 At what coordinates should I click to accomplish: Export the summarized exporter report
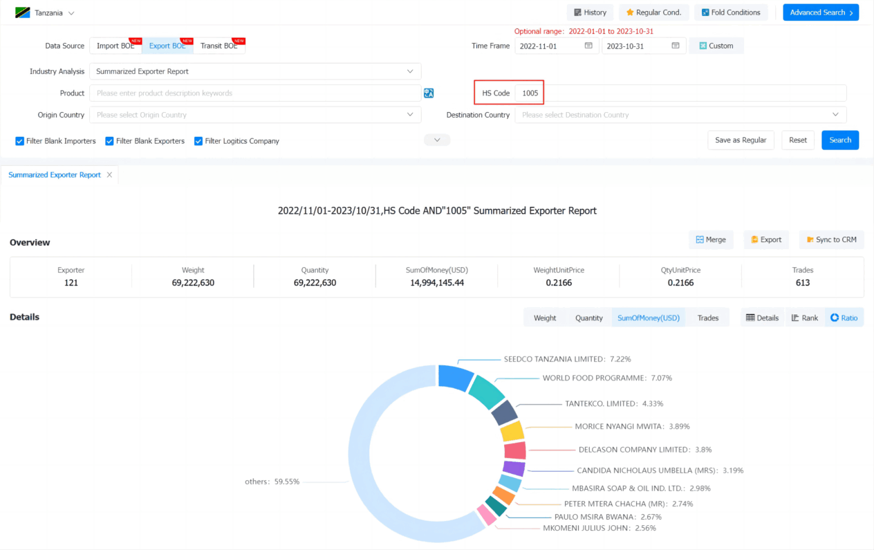pyautogui.click(x=766, y=239)
